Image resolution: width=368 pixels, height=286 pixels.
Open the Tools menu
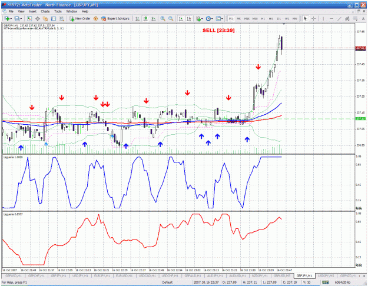pos(58,11)
